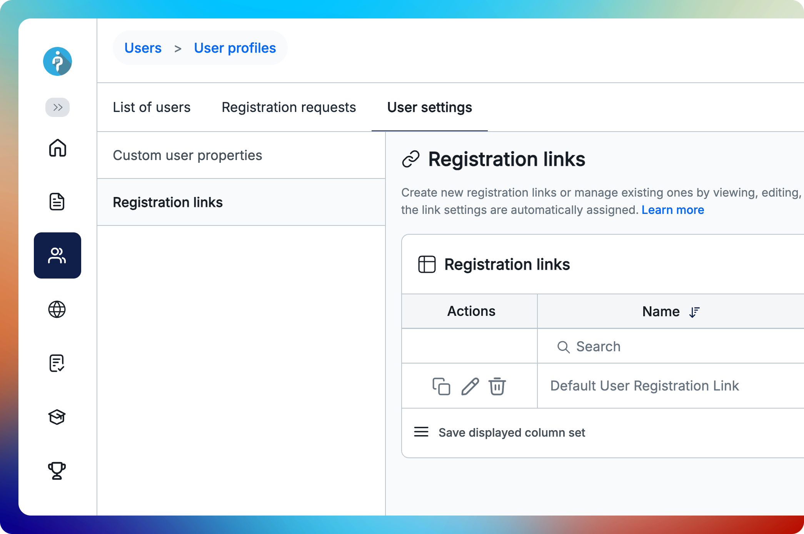804x534 pixels.
Task: Click the globe icon in the sidebar
Action: point(57,310)
